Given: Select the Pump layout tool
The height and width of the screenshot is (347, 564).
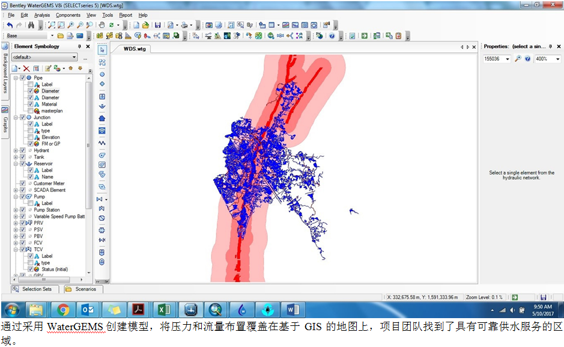Looking at the screenshot, I should point(102,155).
